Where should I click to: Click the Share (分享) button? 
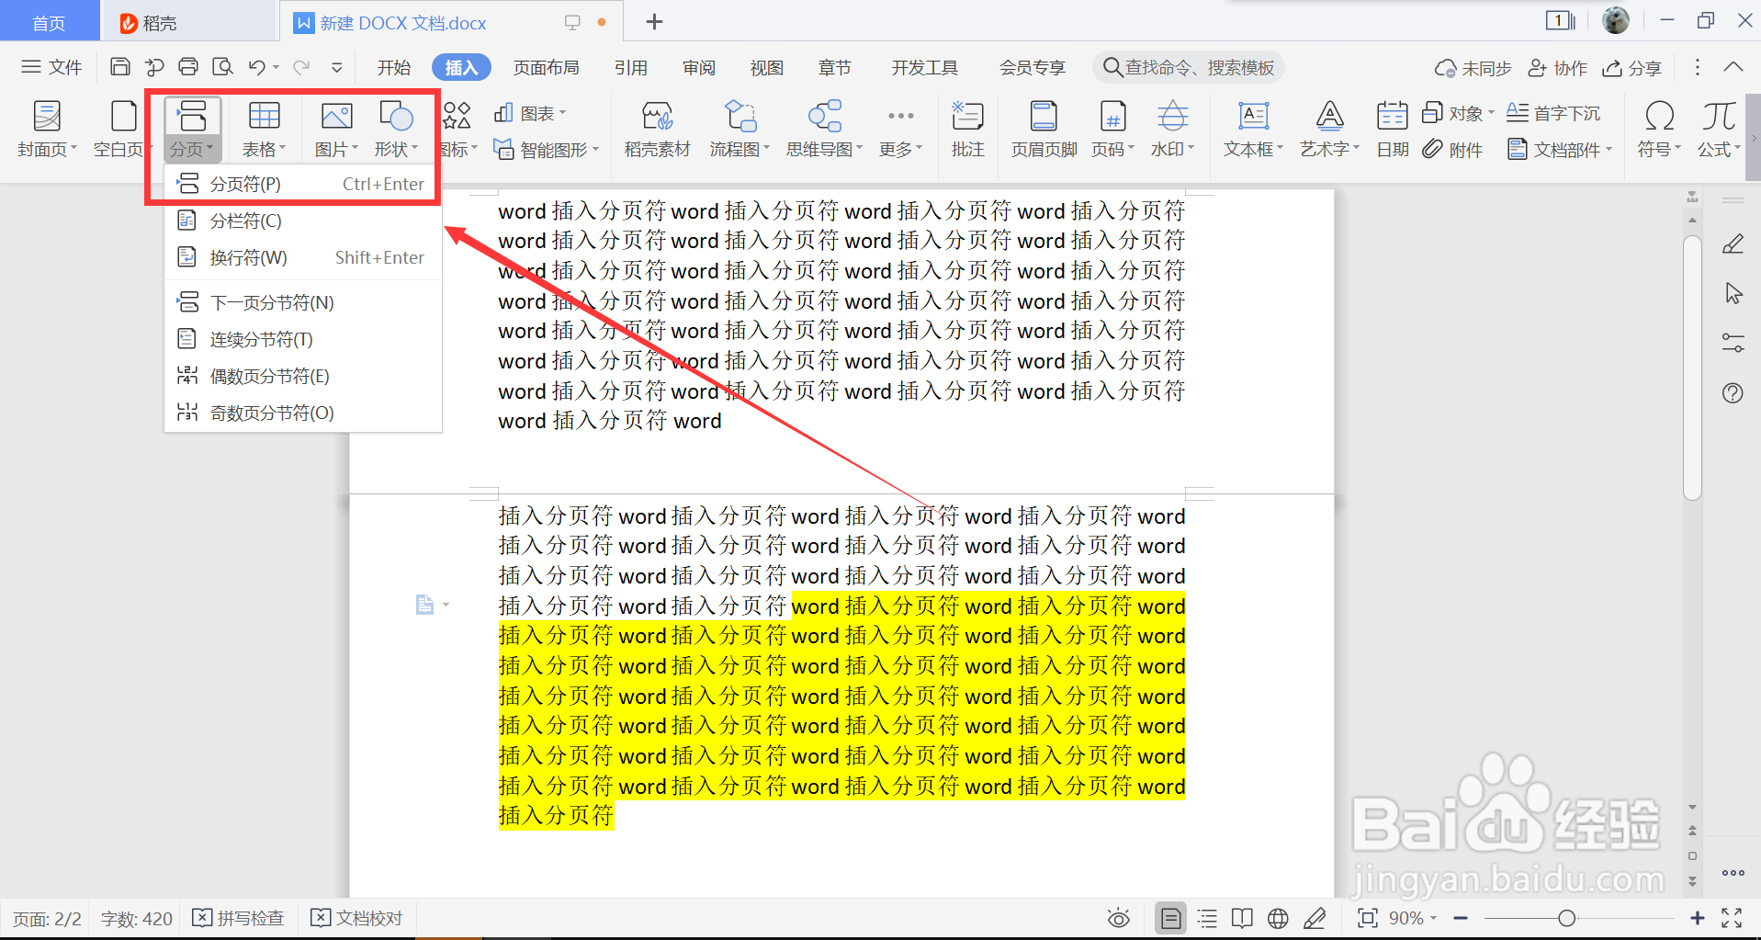pos(1631,68)
